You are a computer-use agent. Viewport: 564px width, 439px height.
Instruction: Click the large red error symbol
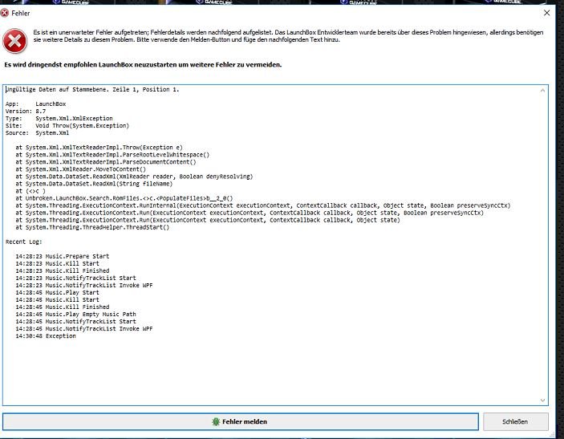tap(14, 41)
